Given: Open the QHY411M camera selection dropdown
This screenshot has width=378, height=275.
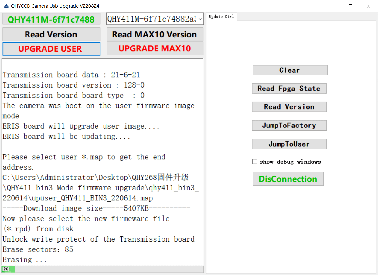Looking at the screenshot, I should [x=155, y=19].
